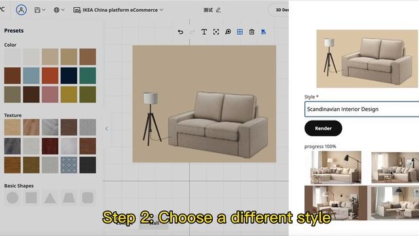Click the trash delete icon
The image size is (419, 236).
pyautogui.click(x=251, y=32)
